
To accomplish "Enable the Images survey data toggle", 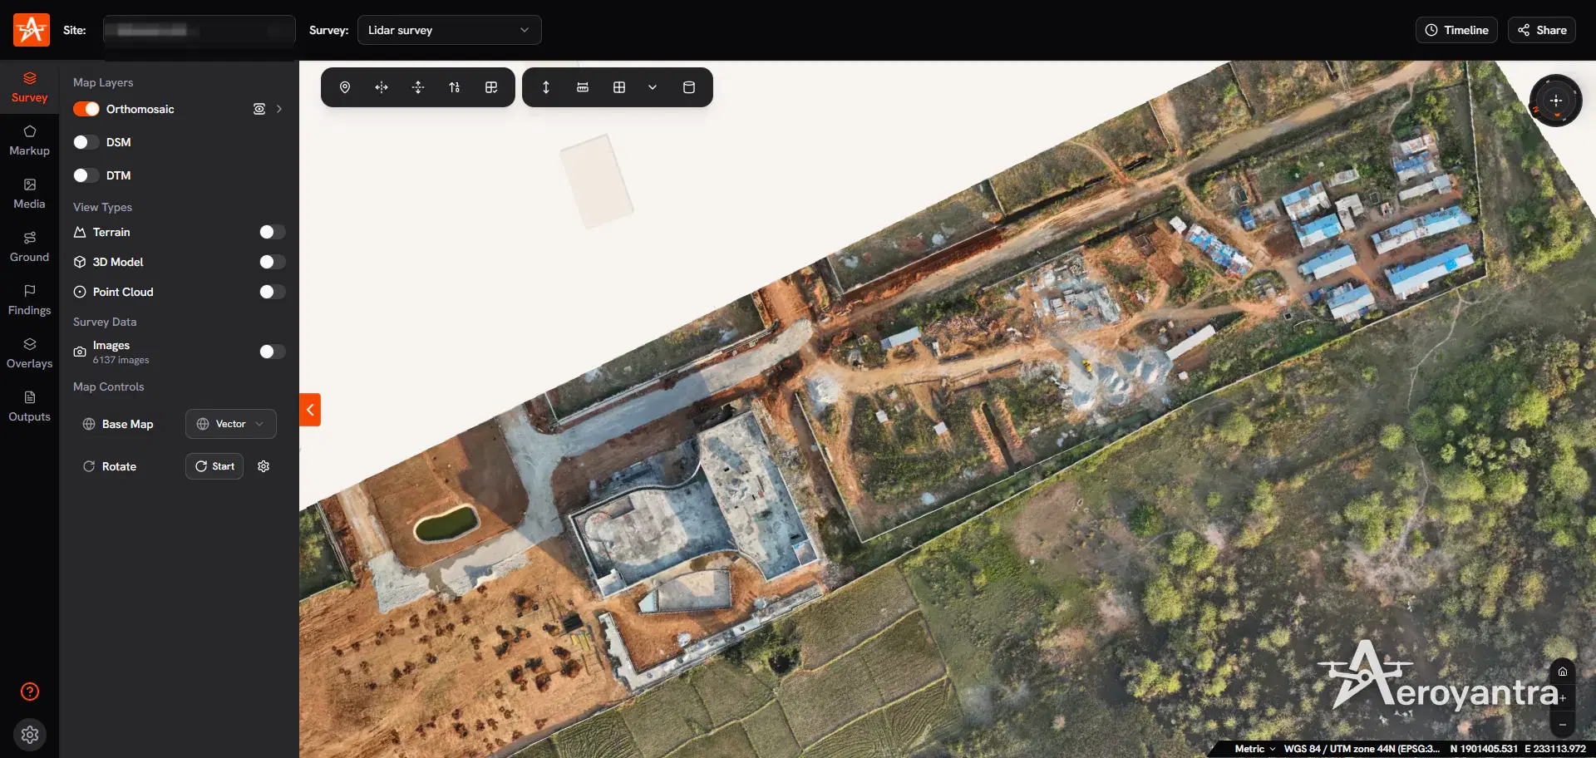I will (x=272, y=352).
